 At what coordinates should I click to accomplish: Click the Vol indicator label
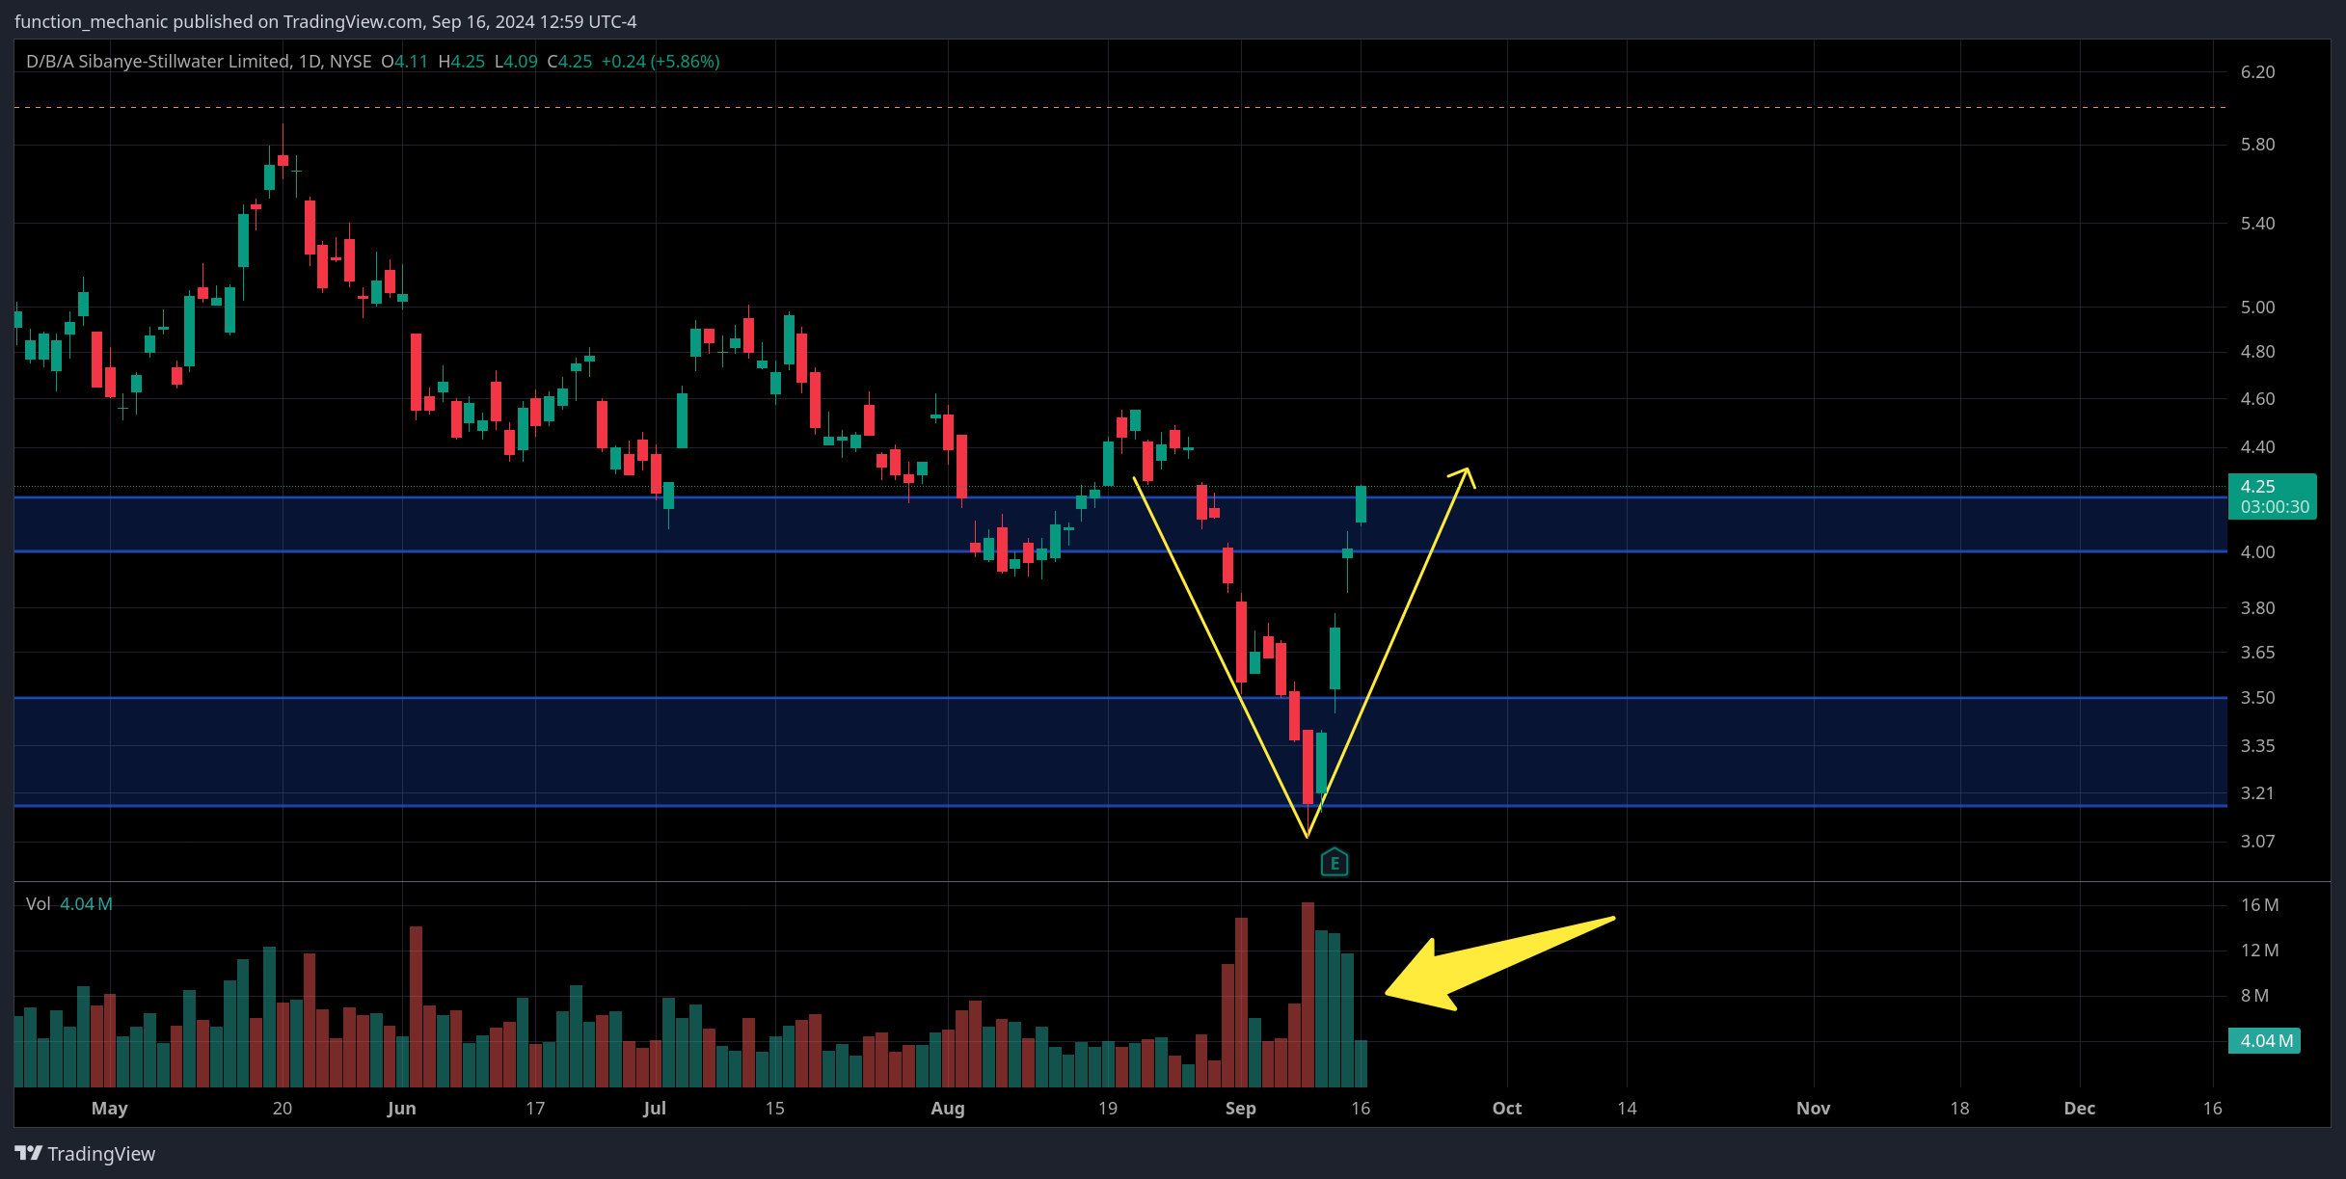click(x=39, y=903)
